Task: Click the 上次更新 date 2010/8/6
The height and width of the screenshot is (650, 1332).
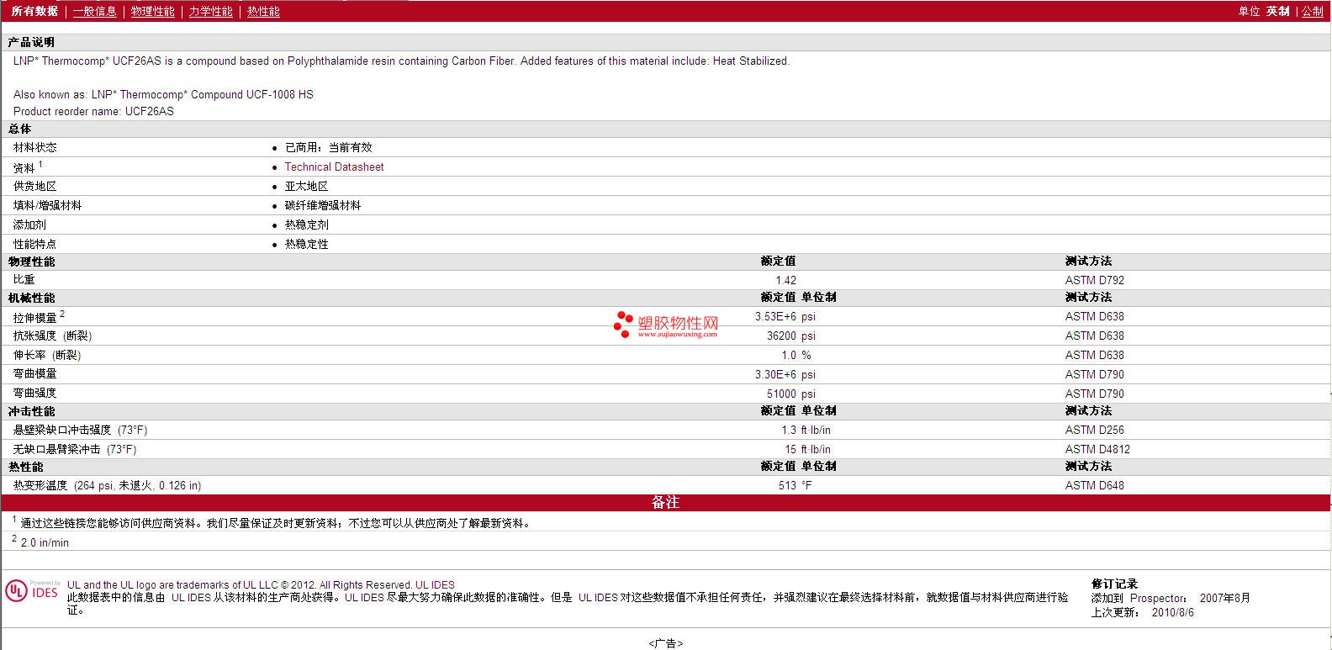Action: [x=1172, y=612]
